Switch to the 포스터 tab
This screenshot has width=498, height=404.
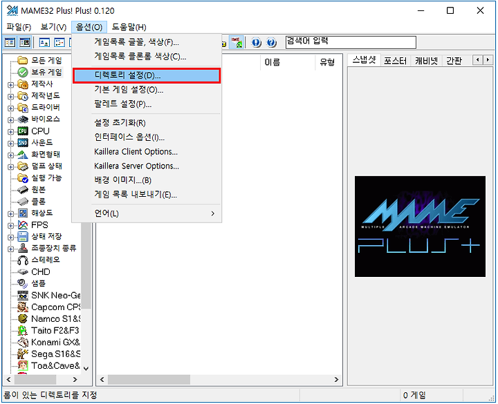(x=395, y=60)
